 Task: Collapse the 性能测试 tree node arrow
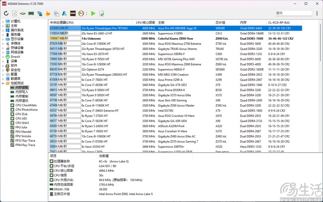[3, 83]
